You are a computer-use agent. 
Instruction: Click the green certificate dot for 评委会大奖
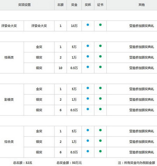click(x=100, y=25)
